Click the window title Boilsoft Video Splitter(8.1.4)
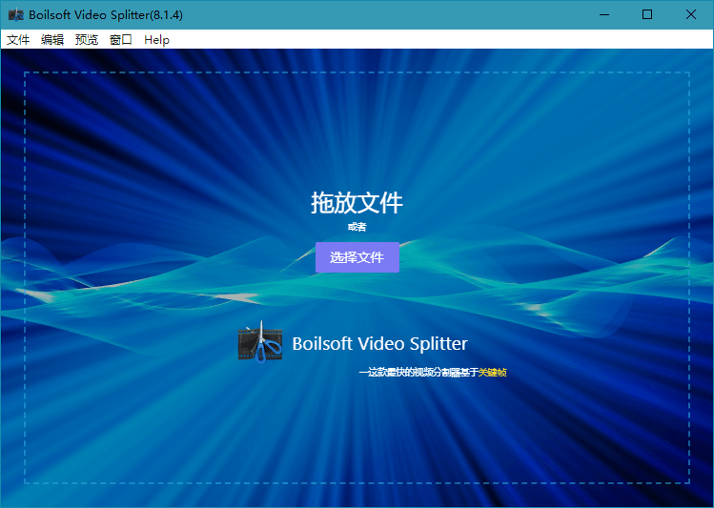The height and width of the screenshot is (508, 714). click(106, 14)
